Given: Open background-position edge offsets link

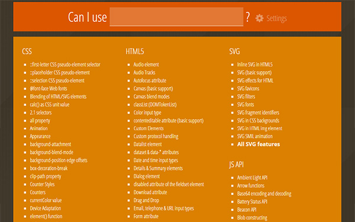Looking at the screenshot, I should [x=59, y=160].
